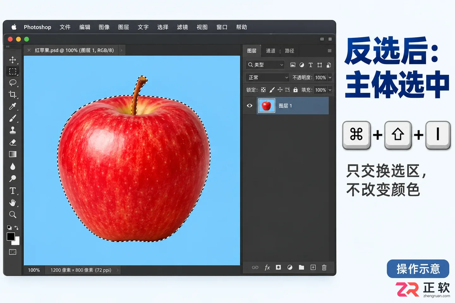Expand the status bar info arrow

118,270
